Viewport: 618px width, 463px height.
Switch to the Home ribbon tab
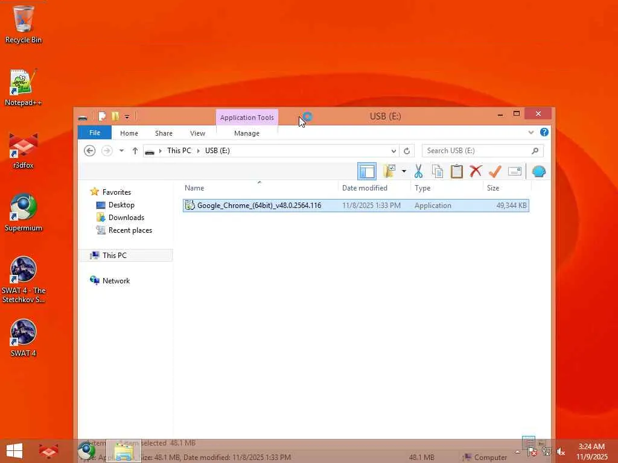pos(129,133)
